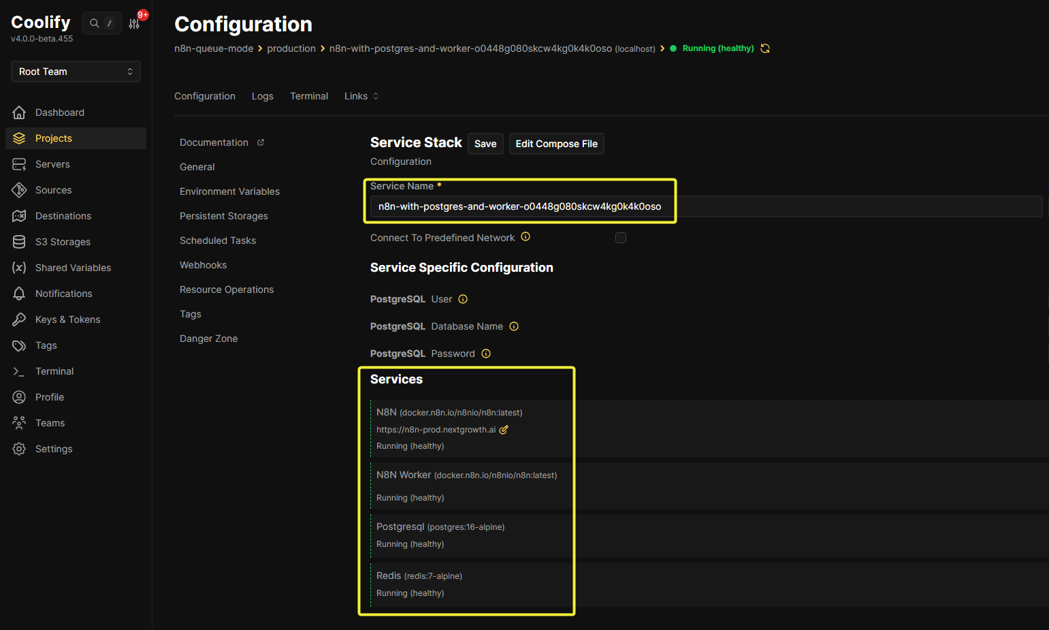This screenshot has height=630, width=1049.
Task: Click the Save button
Action: click(x=485, y=144)
